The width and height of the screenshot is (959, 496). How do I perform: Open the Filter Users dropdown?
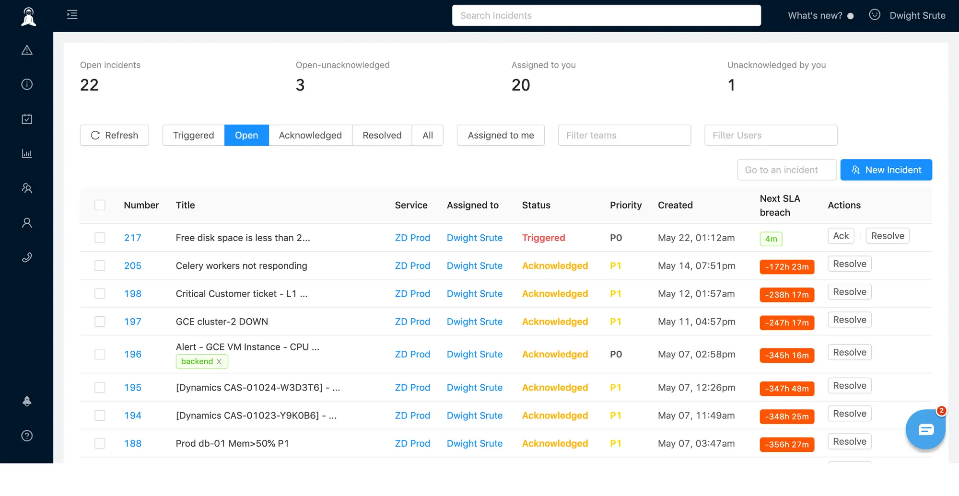coord(771,135)
